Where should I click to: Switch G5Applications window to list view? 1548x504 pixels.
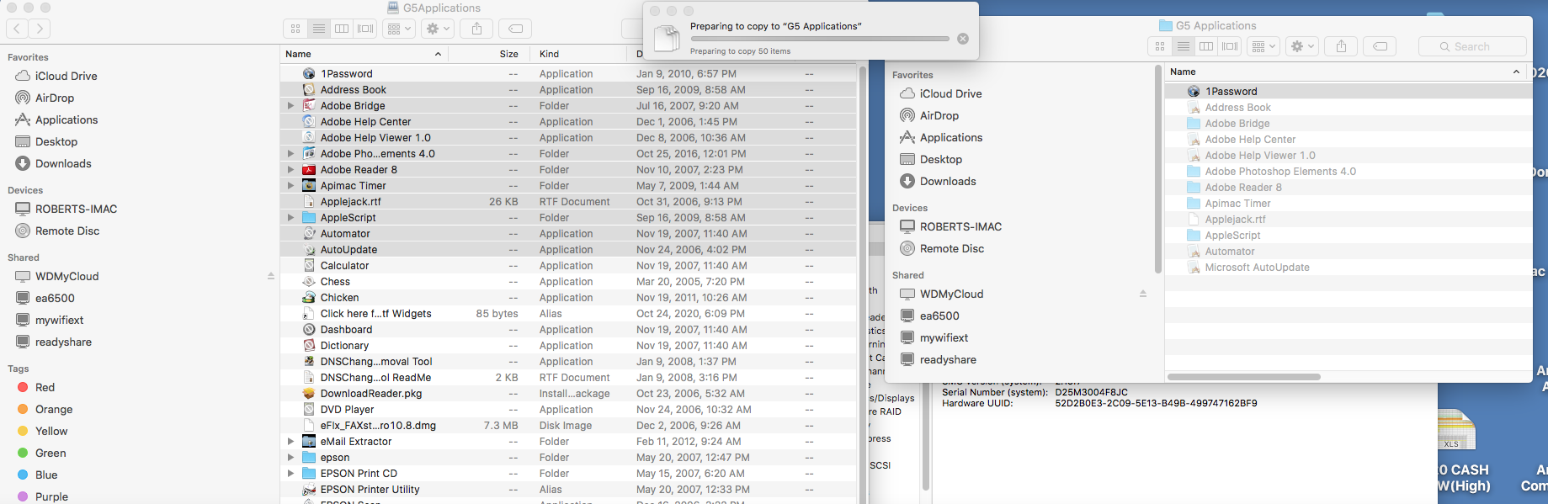[x=319, y=29]
